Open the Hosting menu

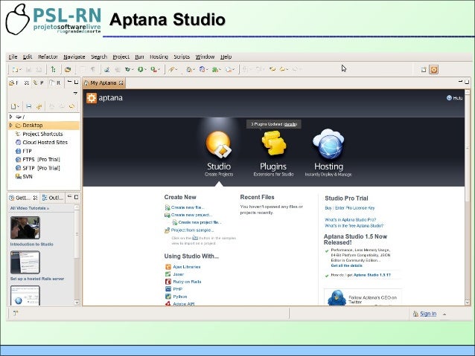tap(159, 56)
